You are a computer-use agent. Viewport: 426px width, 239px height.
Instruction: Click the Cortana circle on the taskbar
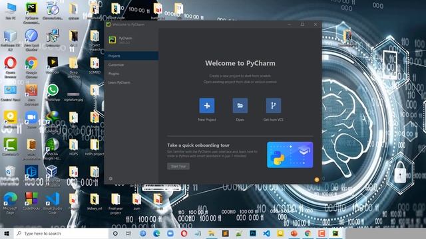point(115,233)
